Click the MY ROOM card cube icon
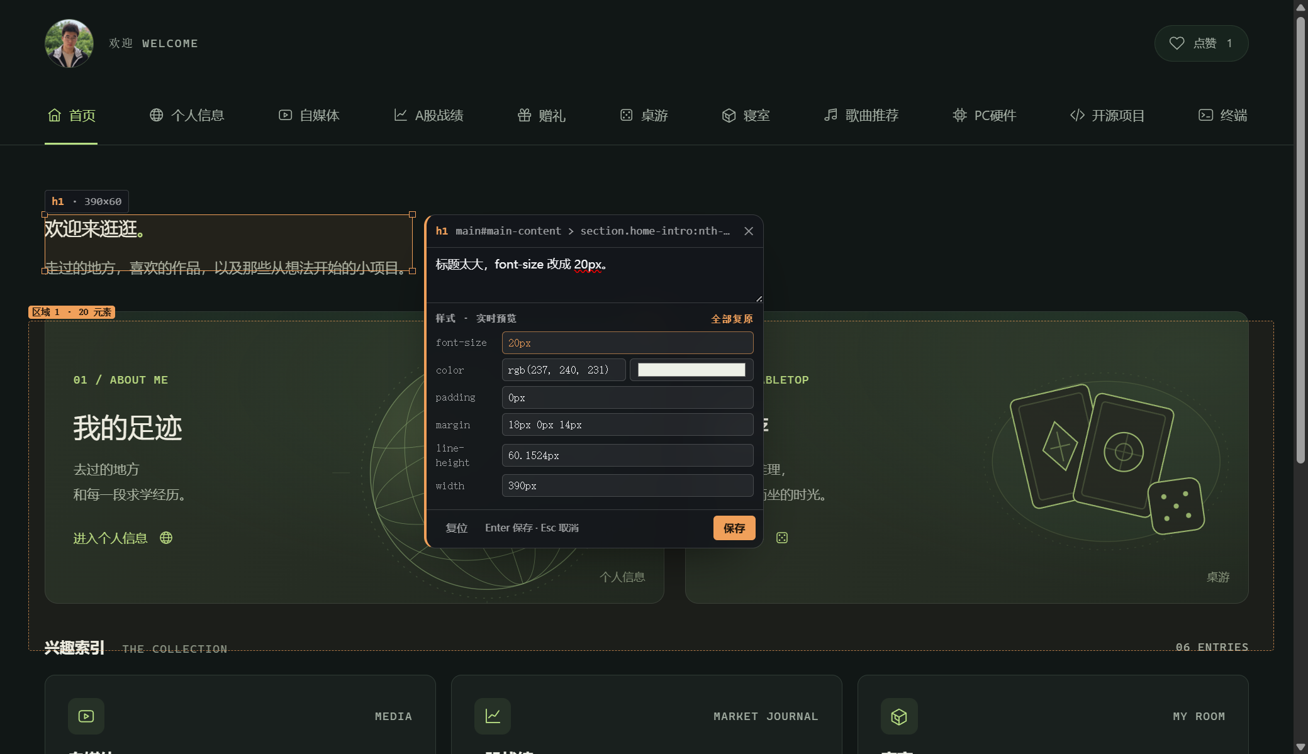Image resolution: width=1308 pixels, height=754 pixels. point(899,716)
